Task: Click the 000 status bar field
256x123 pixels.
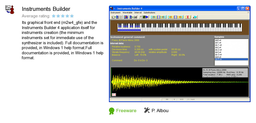Action: (167, 99)
